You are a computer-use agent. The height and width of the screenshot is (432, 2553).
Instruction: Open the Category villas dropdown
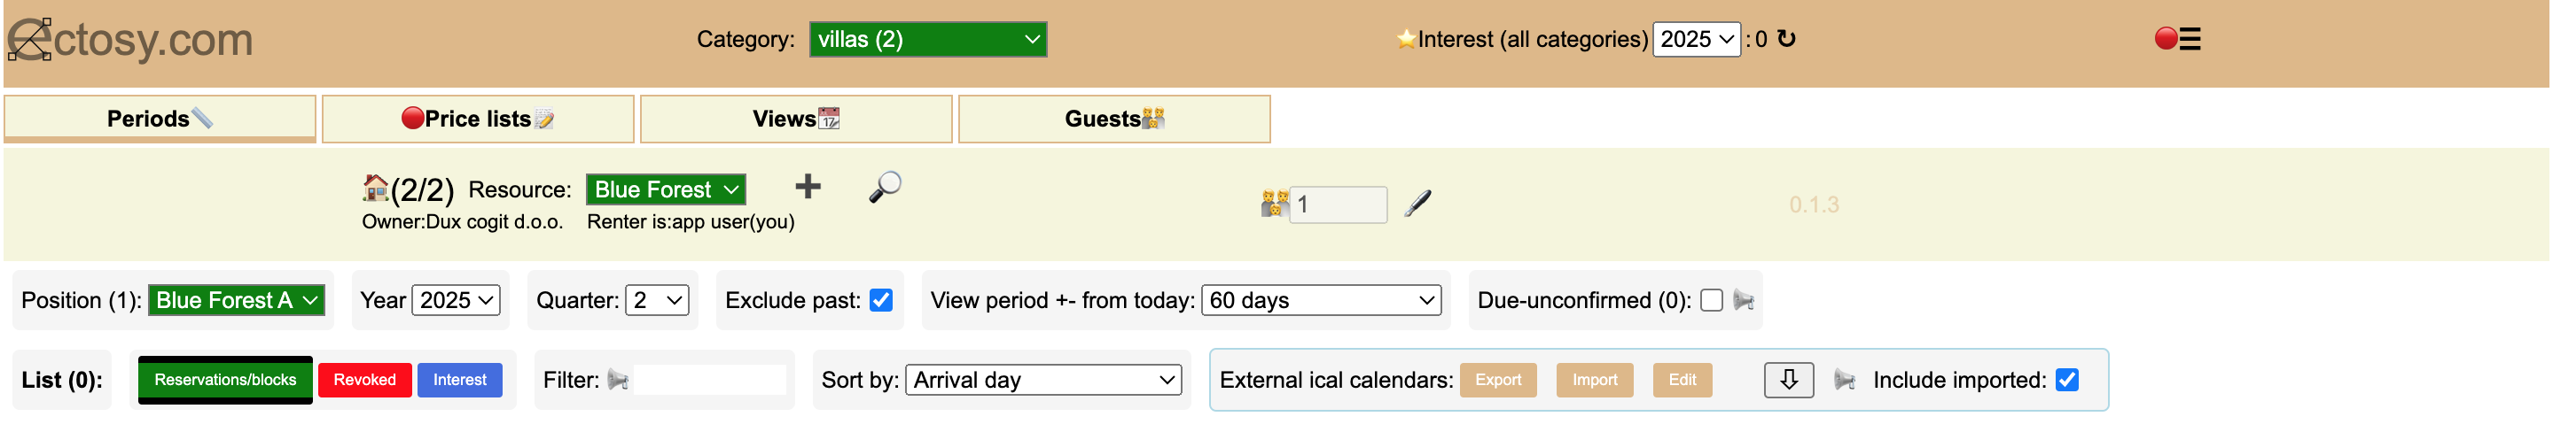(926, 40)
